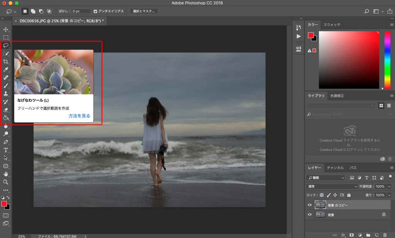Toggle visibility of the 背景 layer
Image resolution: width=395 pixels, height=238 pixels.
pyautogui.click(x=309, y=214)
